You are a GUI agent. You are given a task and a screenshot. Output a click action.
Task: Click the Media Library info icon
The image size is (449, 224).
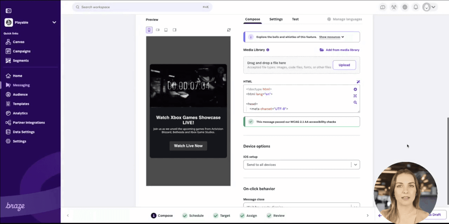(268, 50)
